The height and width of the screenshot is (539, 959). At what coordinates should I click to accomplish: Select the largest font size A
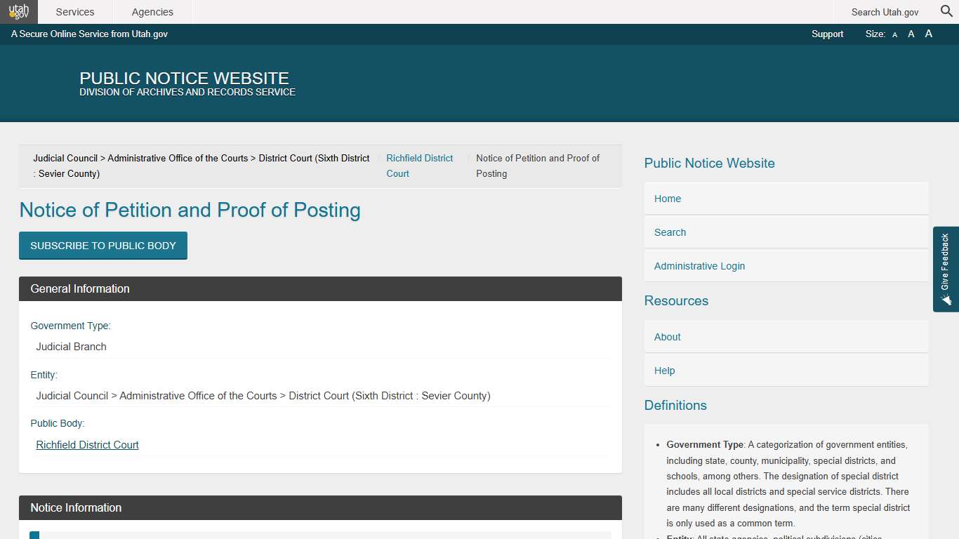928,33
